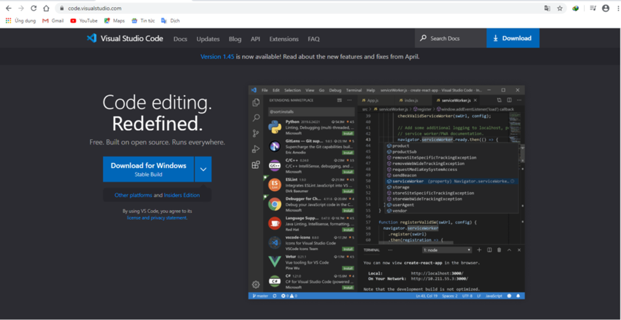The width and height of the screenshot is (621, 320).
Task: Open the Selection menu in the screenshot
Action: [x=292, y=90]
